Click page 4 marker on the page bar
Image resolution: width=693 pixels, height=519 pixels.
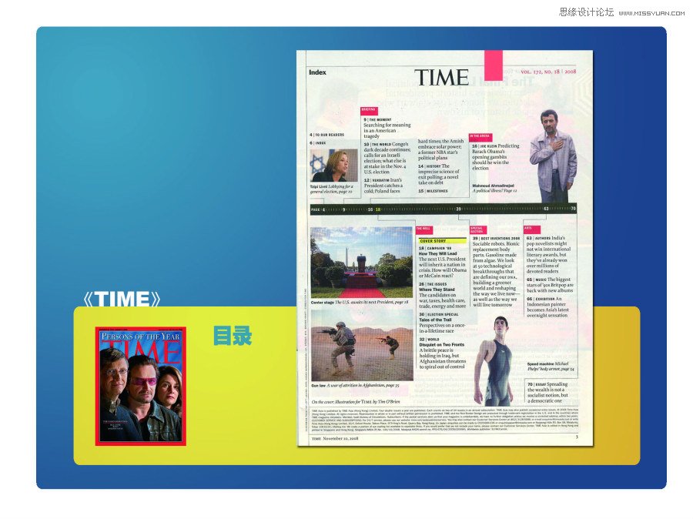tap(323, 209)
